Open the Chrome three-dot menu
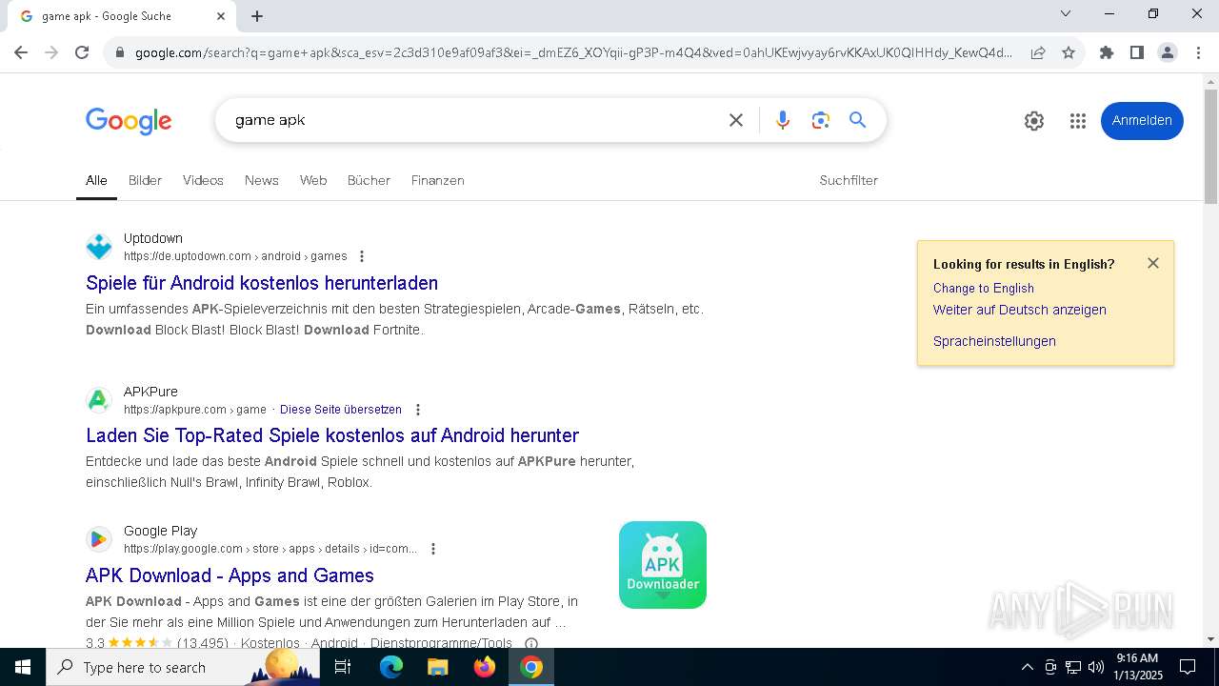 point(1198,52)
